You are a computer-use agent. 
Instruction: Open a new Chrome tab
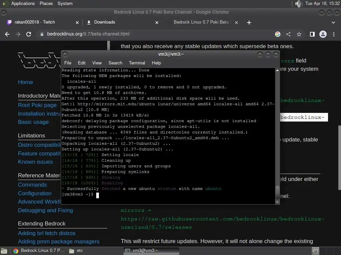point(249,23)
